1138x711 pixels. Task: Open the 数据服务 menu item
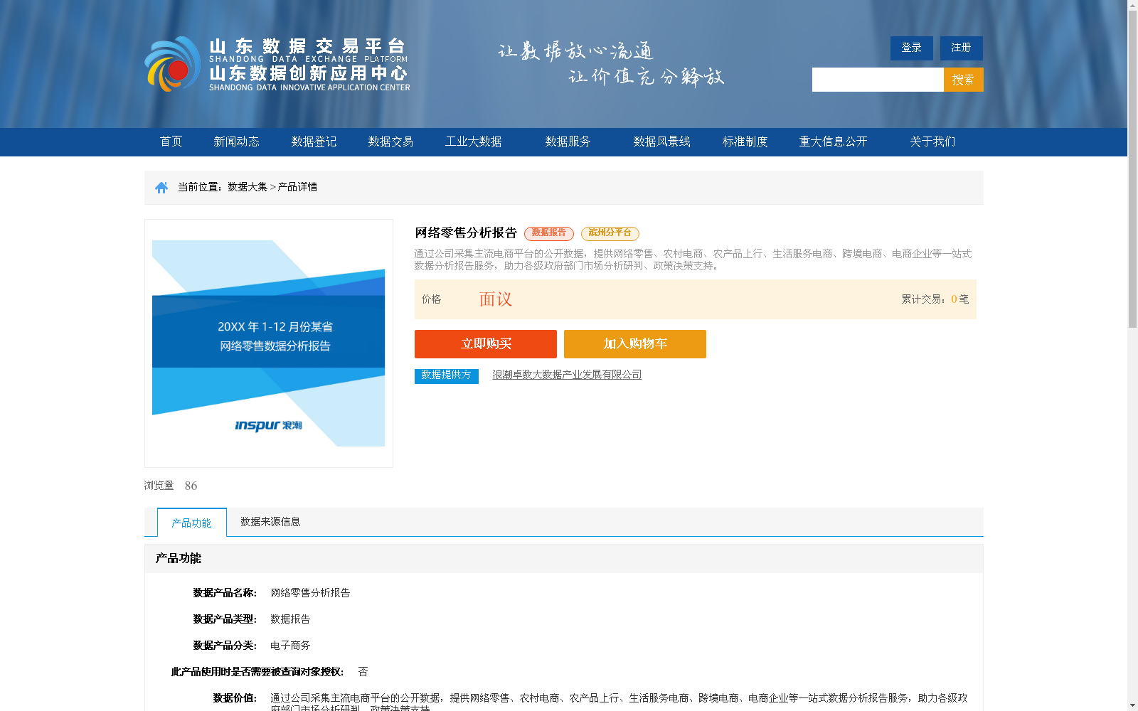tap(568, 141)
